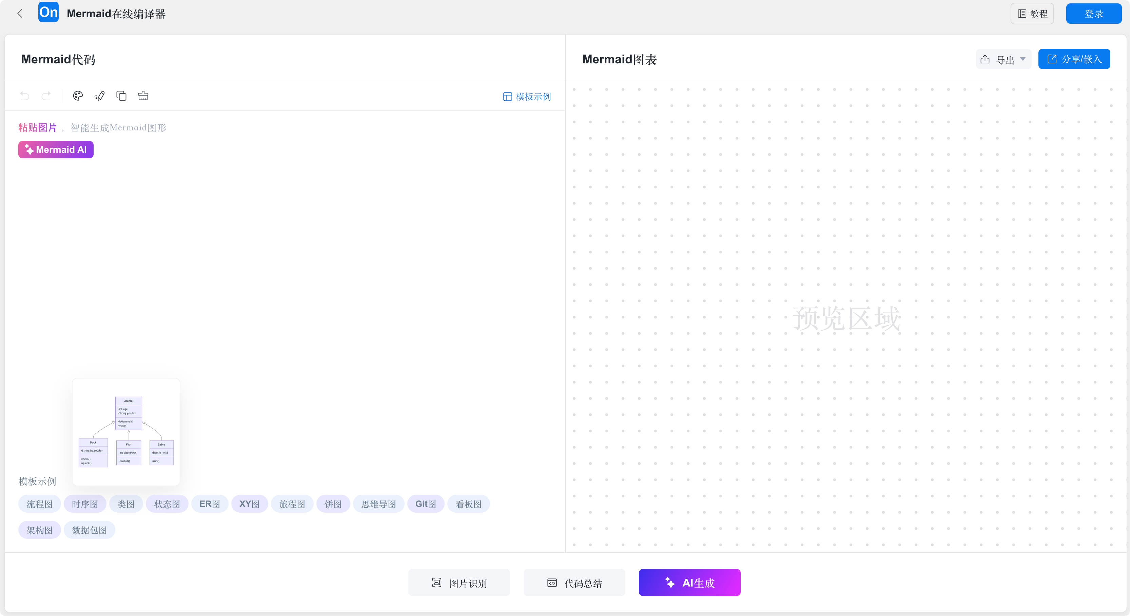The image size is (1130, 616).
Task: Select the 饼图 template chip
Action: [x=333, y=504]
